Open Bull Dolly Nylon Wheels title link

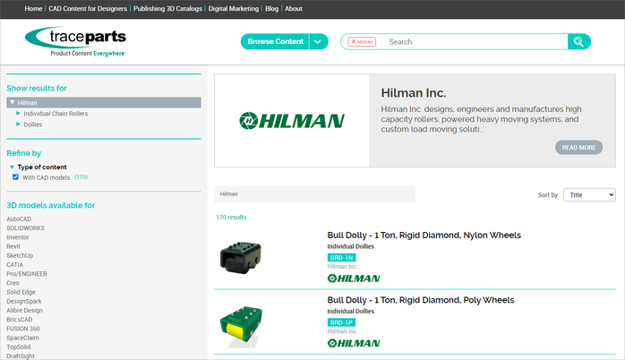[x=424, y=236]
